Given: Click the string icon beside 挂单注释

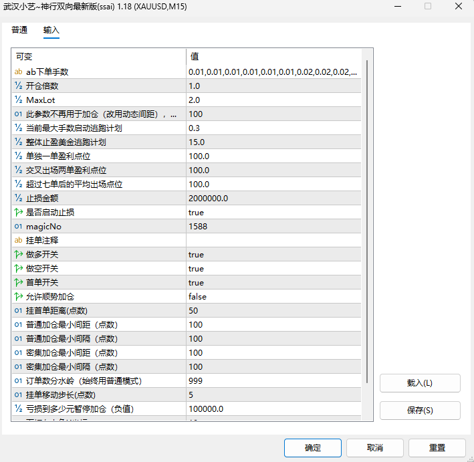Looking at the screenshot, I should [x=19, y=240].
